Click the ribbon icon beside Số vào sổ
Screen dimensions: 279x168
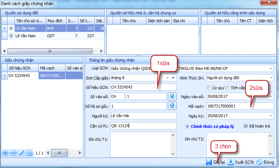point(172,96)
